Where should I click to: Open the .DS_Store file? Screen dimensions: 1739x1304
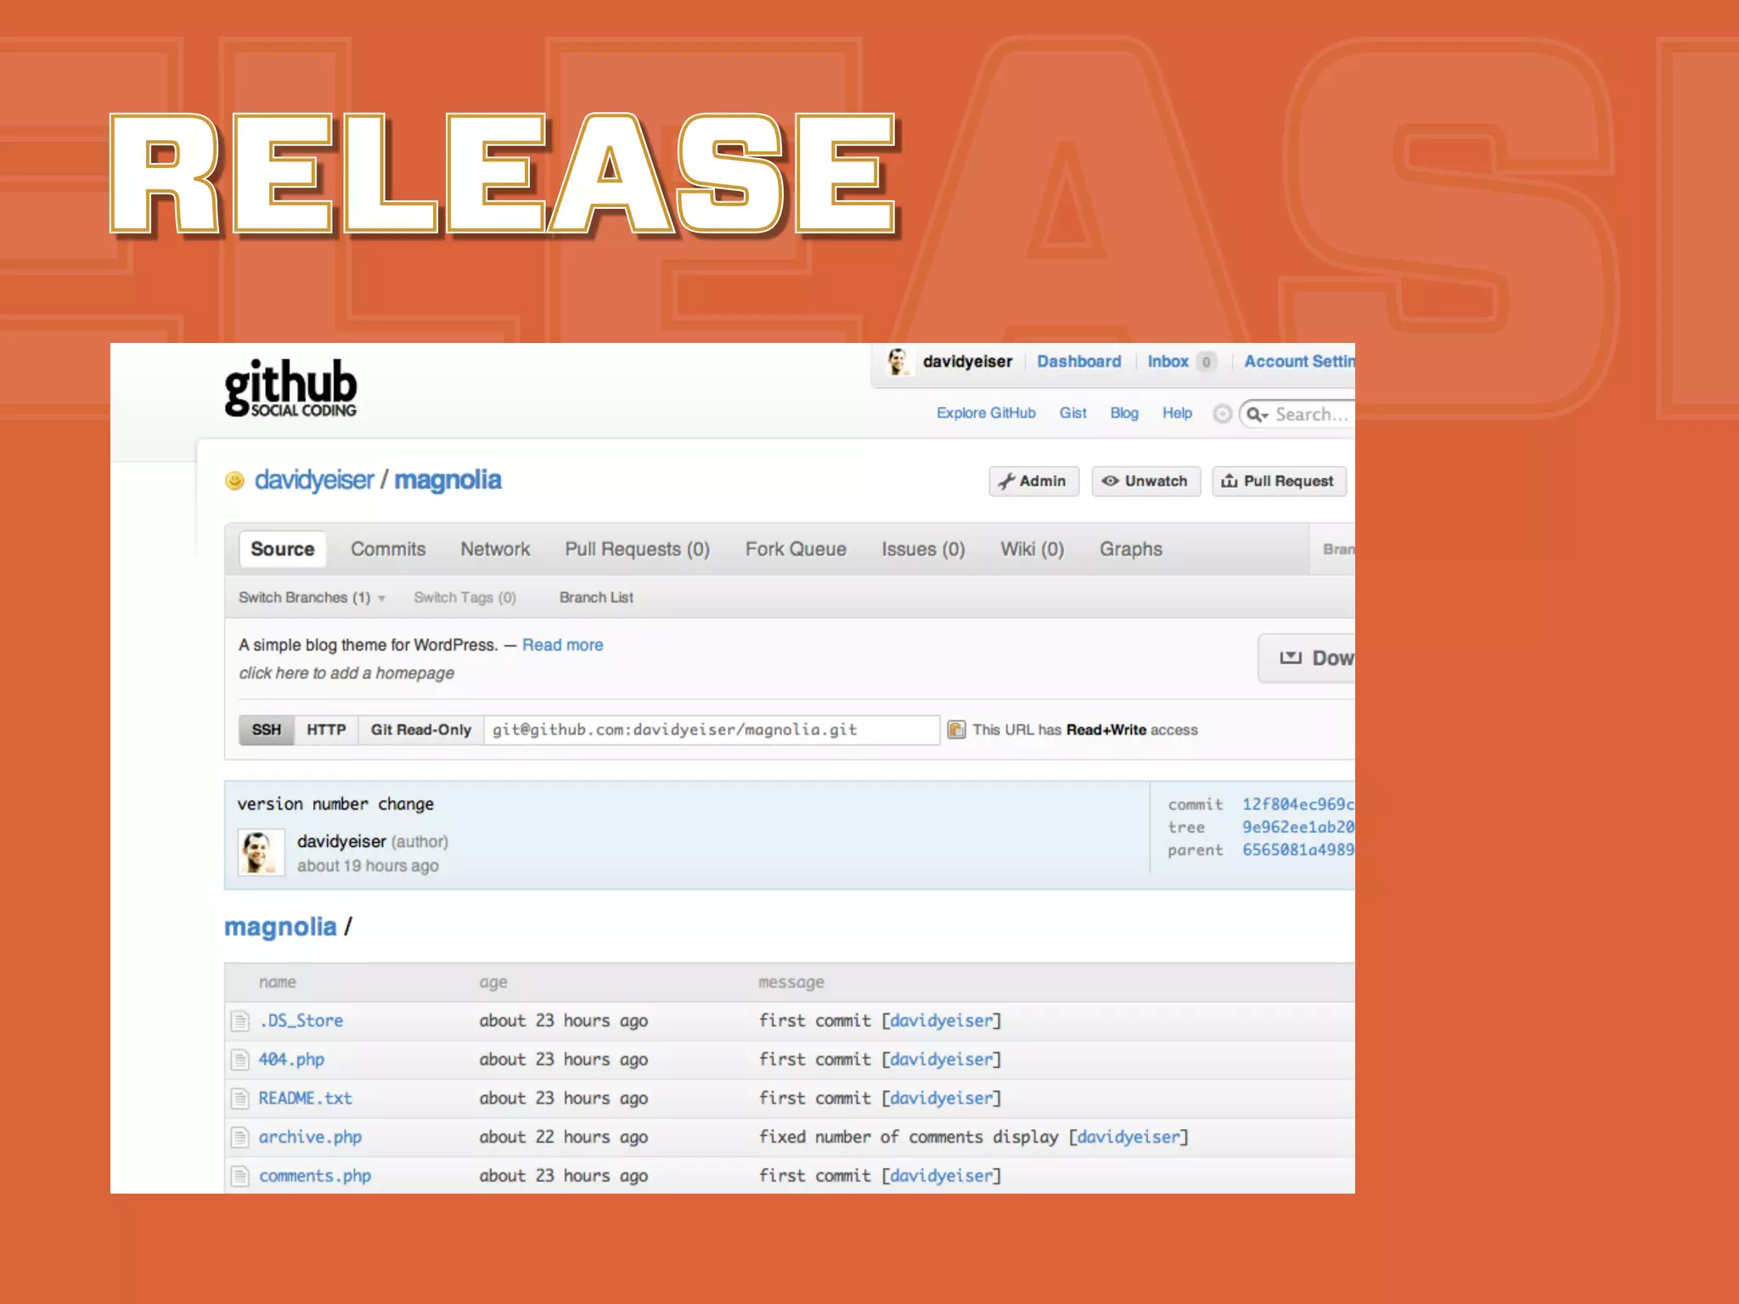(x=301, y=1020)
